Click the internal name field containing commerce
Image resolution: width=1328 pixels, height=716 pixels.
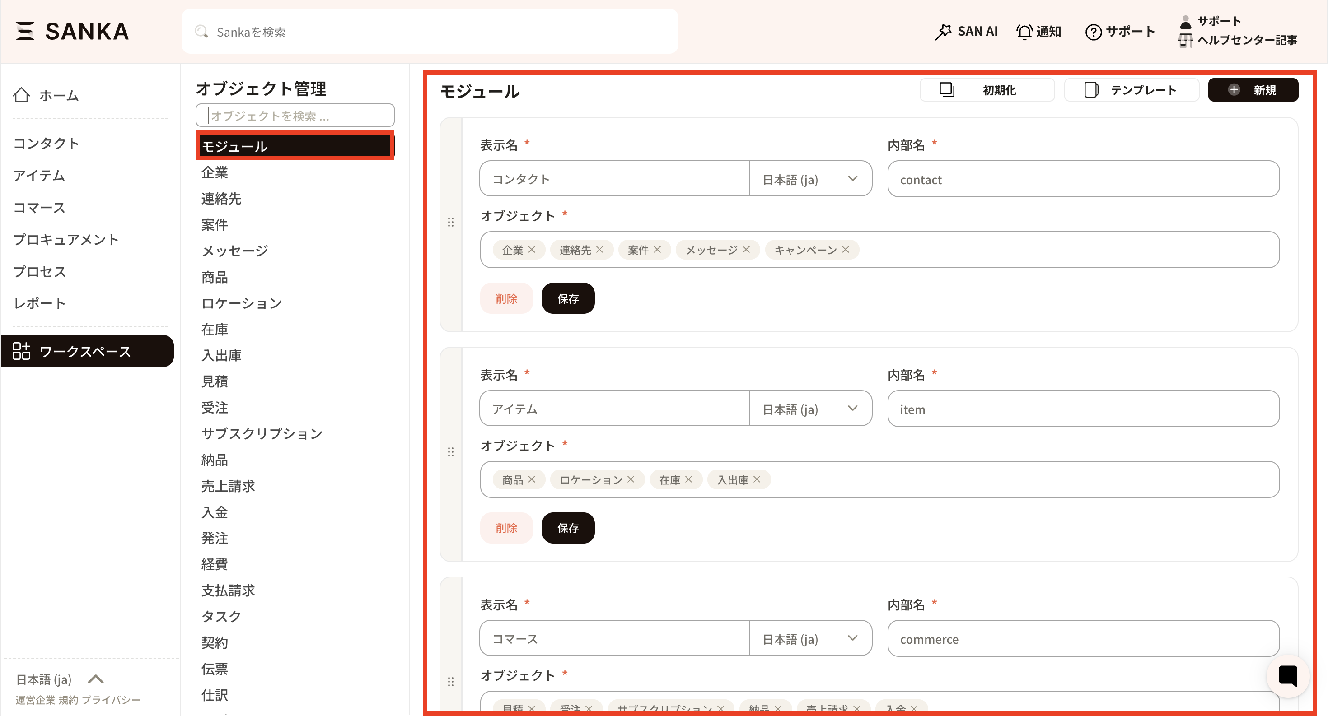tap(1083, 639)
